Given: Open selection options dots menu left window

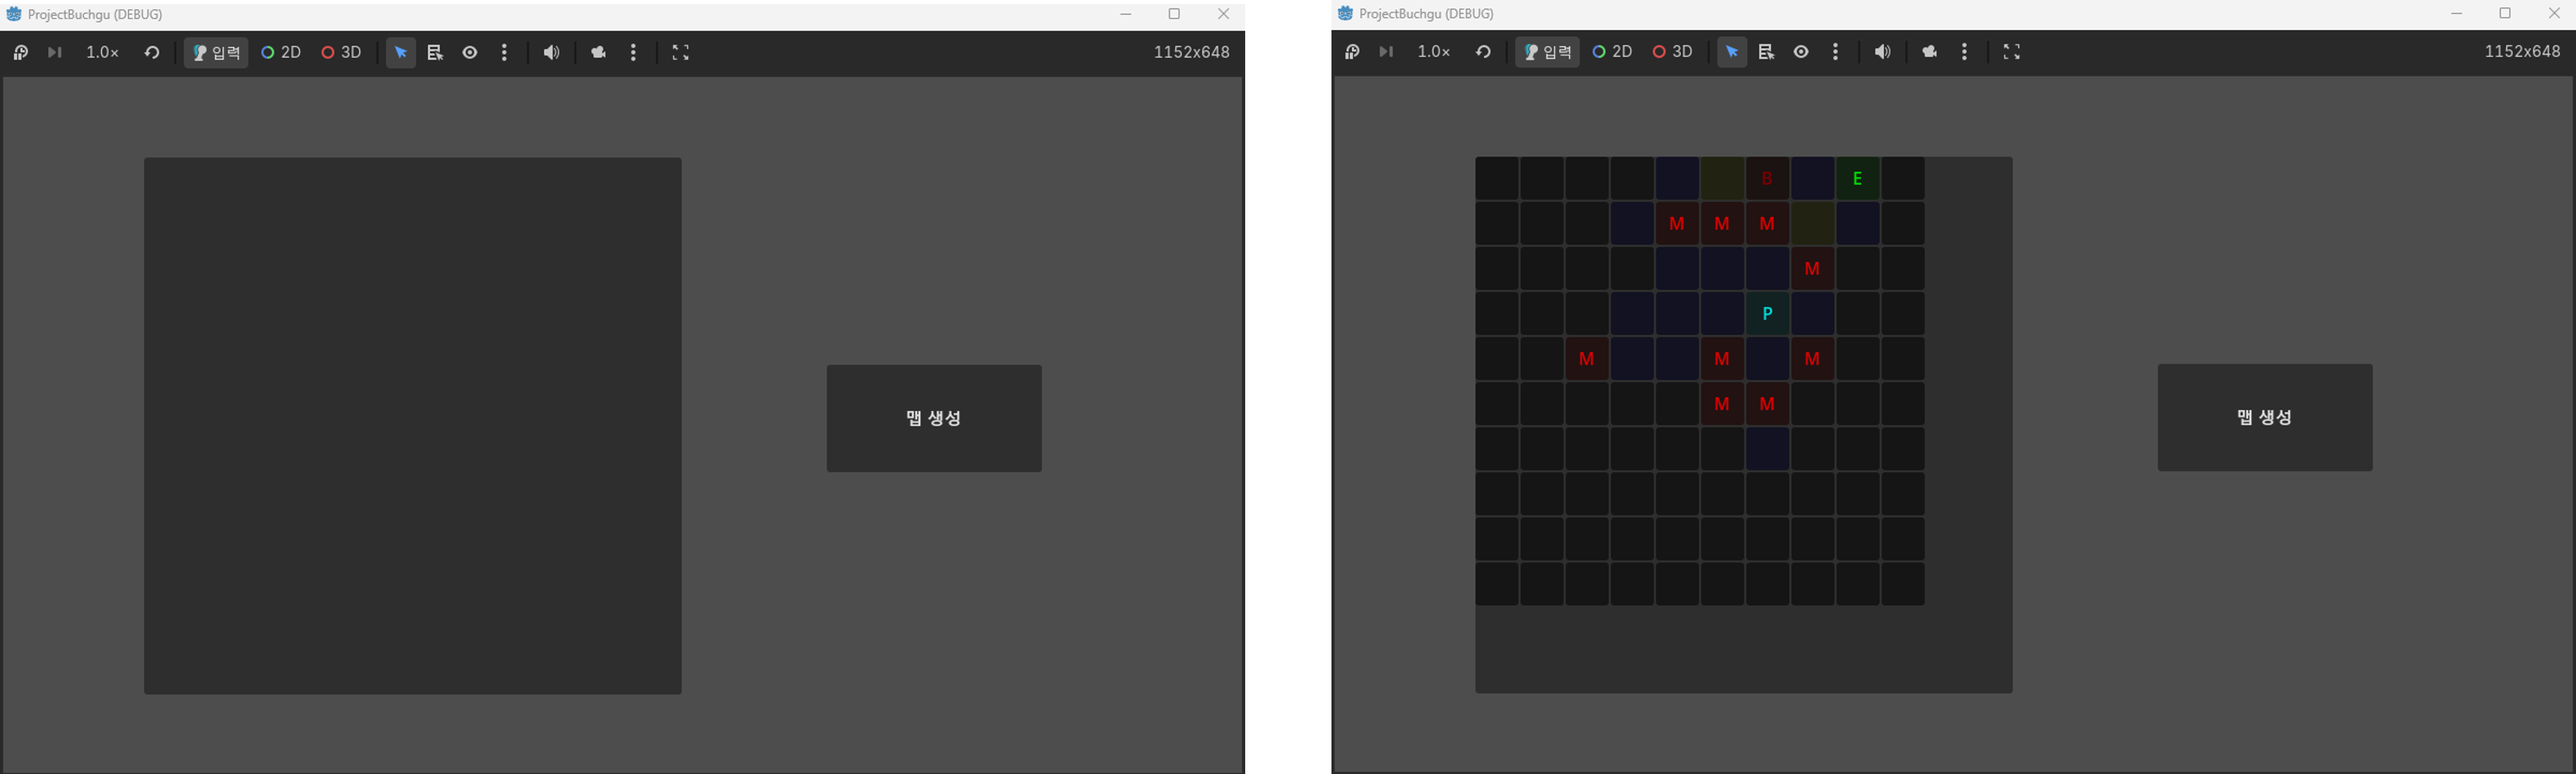Looking at the screenshot, I should 505,53.
